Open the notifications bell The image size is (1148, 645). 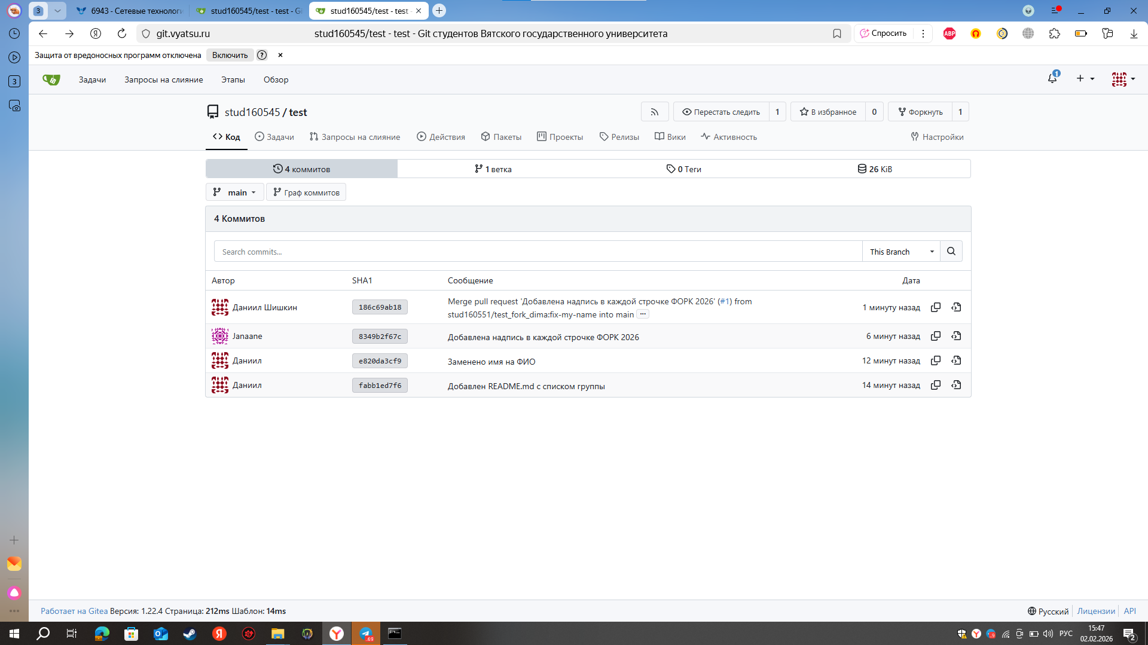tap(1052, 79)
